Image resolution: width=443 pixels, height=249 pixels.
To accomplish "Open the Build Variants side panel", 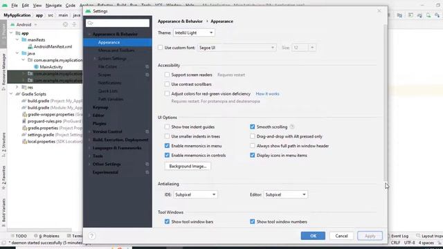I will click(x=3, y=212).
